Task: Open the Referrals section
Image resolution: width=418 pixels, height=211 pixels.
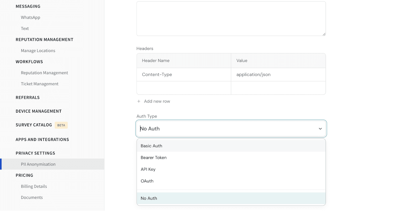Action: click(x=28, y=98)
